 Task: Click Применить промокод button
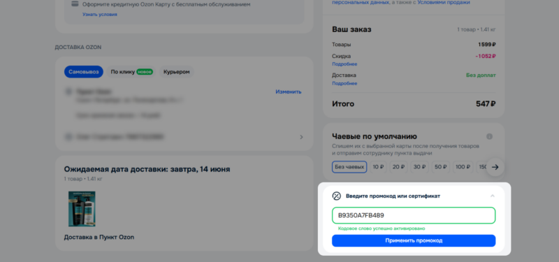tap(414, 240)
